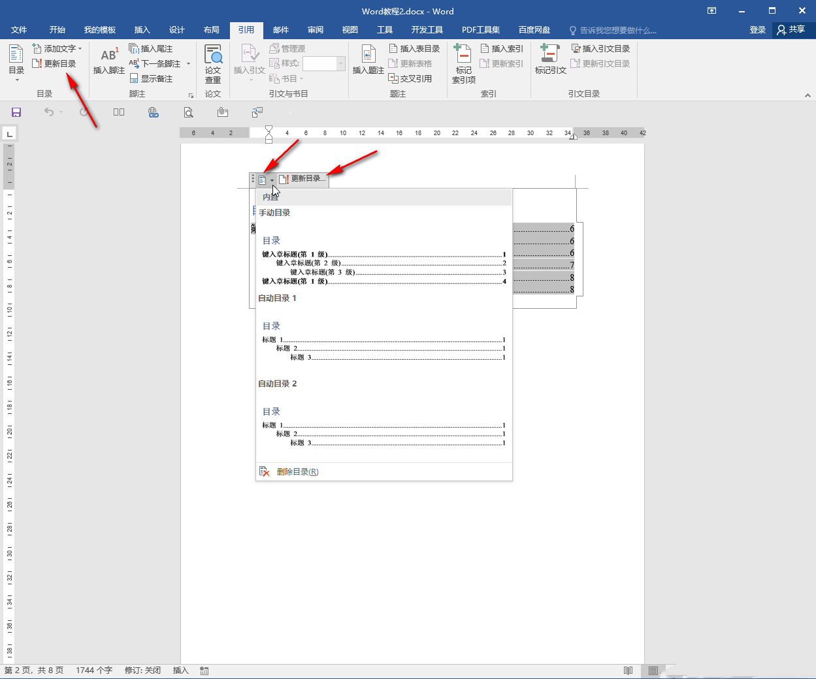Click 更新目录 in the ribbon

[x=54, y=63]
